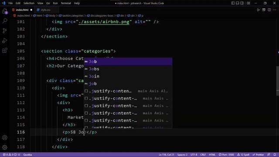Click the Run play icon in editor toolbar
279x157 pixels.
click(x=258, y=10)
